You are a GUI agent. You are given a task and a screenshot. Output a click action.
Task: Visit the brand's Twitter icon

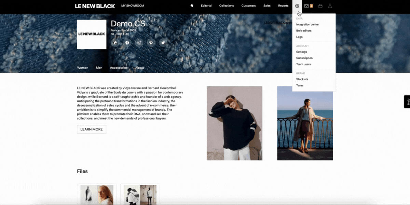(163, 43)
